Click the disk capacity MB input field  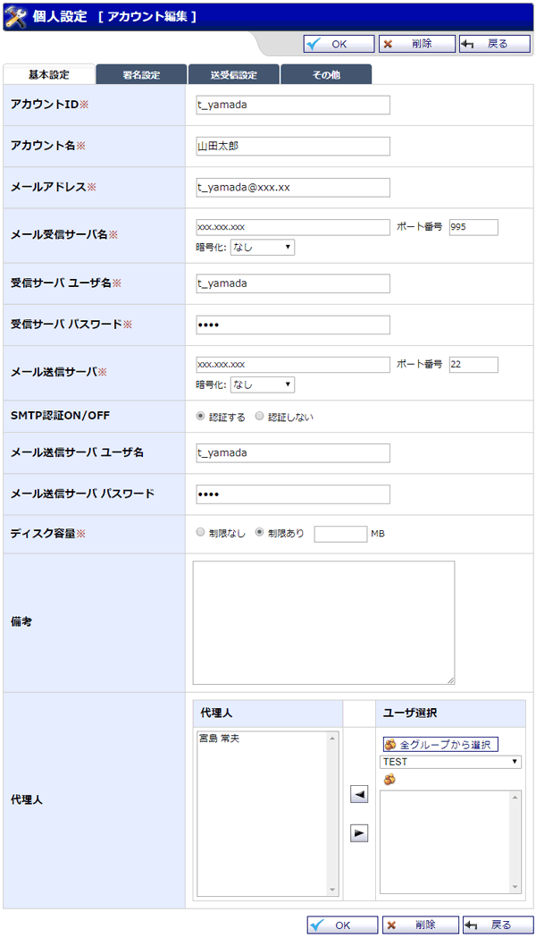340,534
